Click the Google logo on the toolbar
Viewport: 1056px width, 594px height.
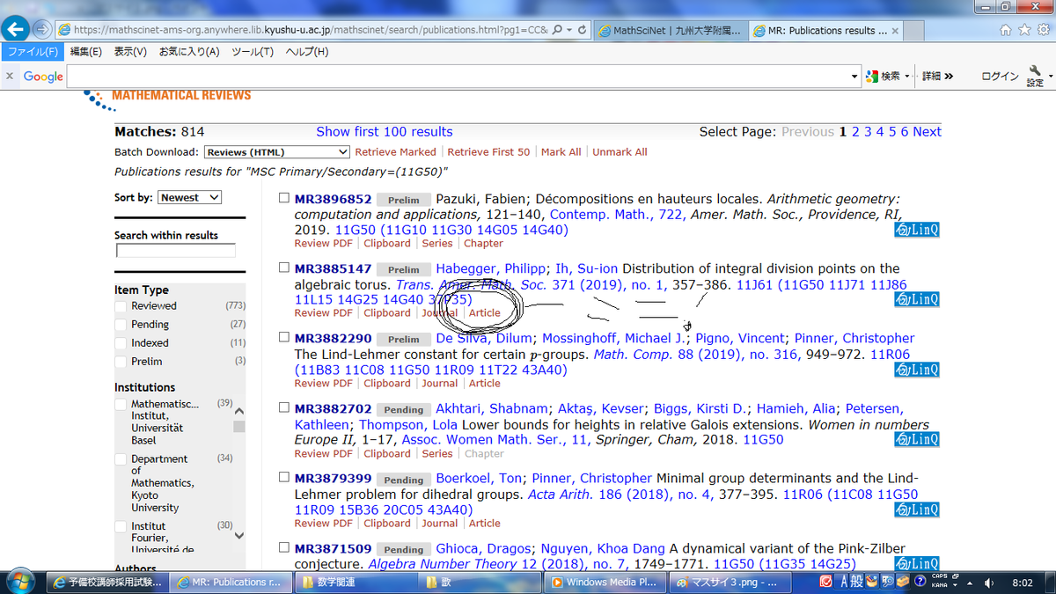pos(43,77)
